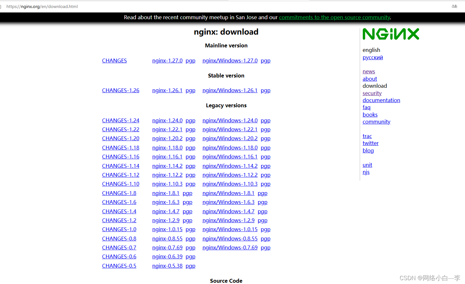
Task: Download nginx-1.24.0
Action: tap(167, 120)
